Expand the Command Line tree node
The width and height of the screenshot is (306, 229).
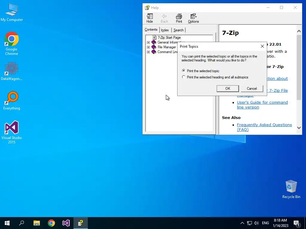[148, 52]
